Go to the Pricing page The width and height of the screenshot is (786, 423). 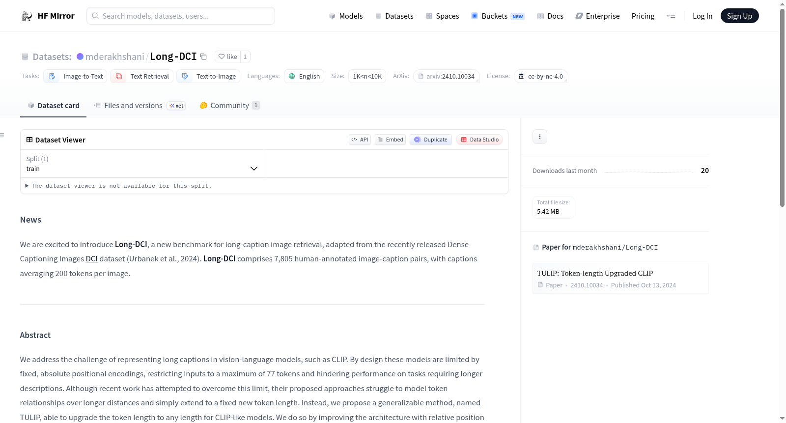643,16
